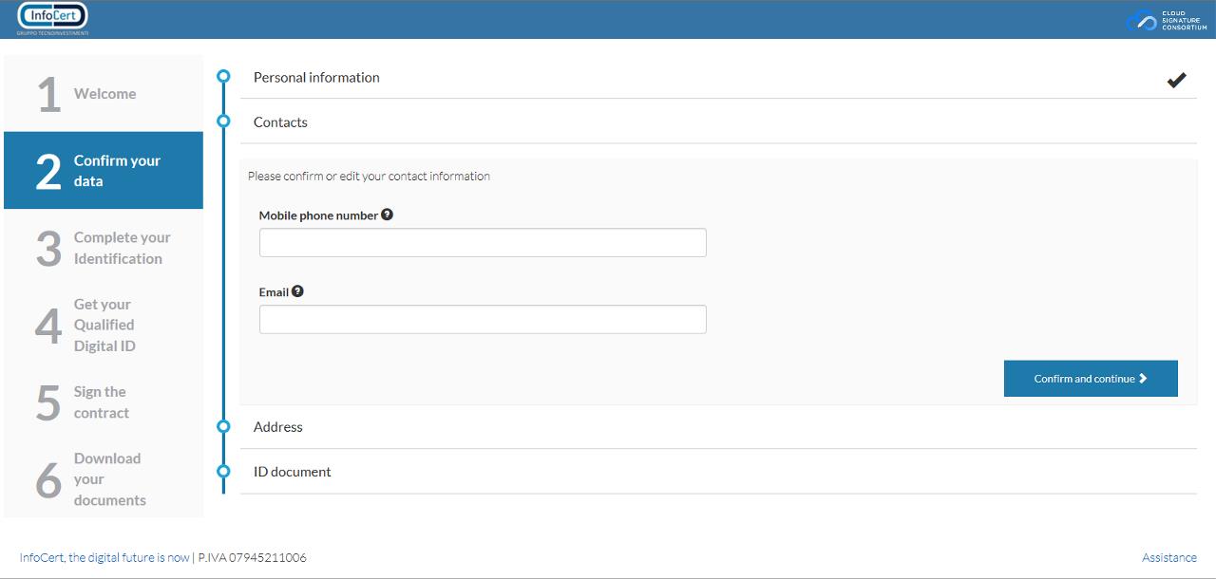This screenshot has width=1216, height=579.
Task: Click the 'Please confirm or edit your contact information' text
Action: pyautogui.click(x=369, y=176)
